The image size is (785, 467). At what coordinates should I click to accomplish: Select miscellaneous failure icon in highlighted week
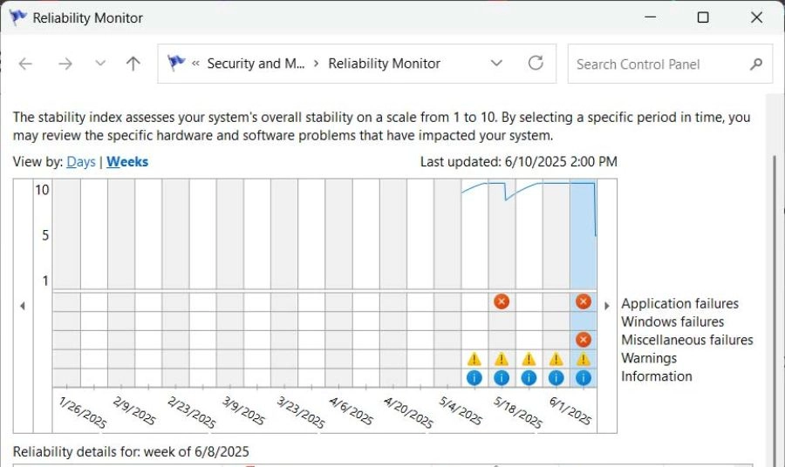coord(584,340)
